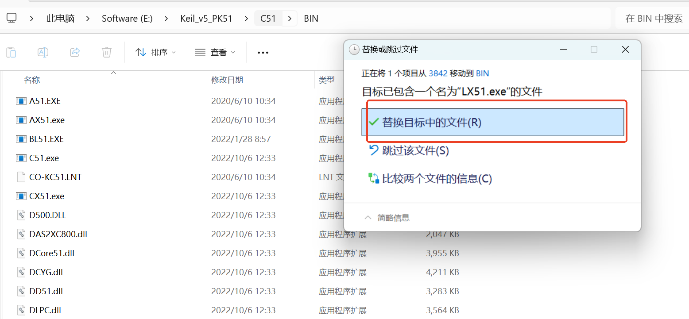The height and width of the screenshot is (319, 689).
Task: Expand the chevron after 此电脑
Action: coord(88,19)
